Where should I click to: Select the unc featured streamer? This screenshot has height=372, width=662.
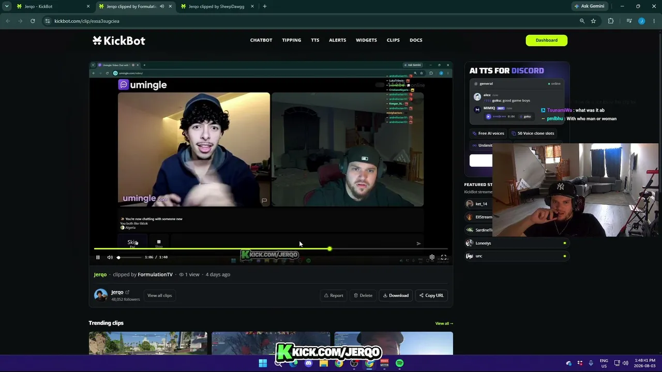pos(517,256)
